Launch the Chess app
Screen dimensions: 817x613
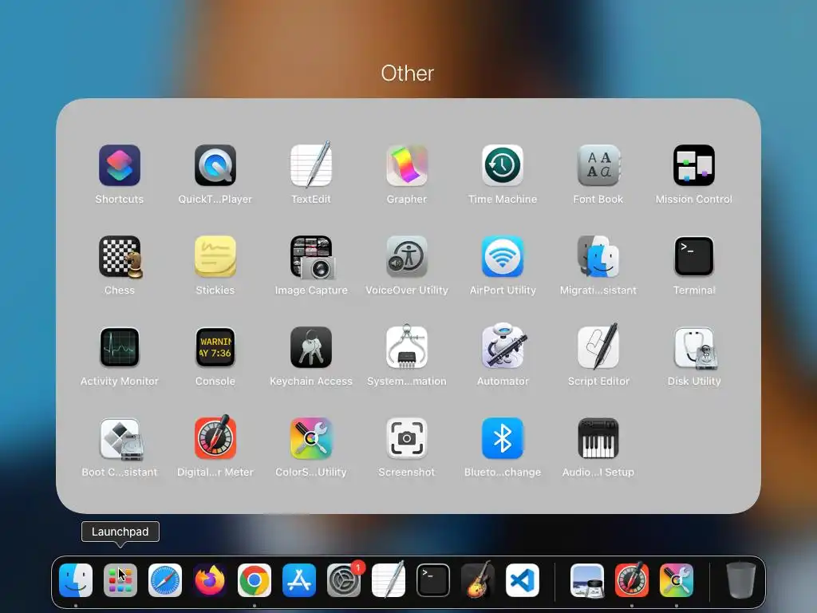pos(120,257)
